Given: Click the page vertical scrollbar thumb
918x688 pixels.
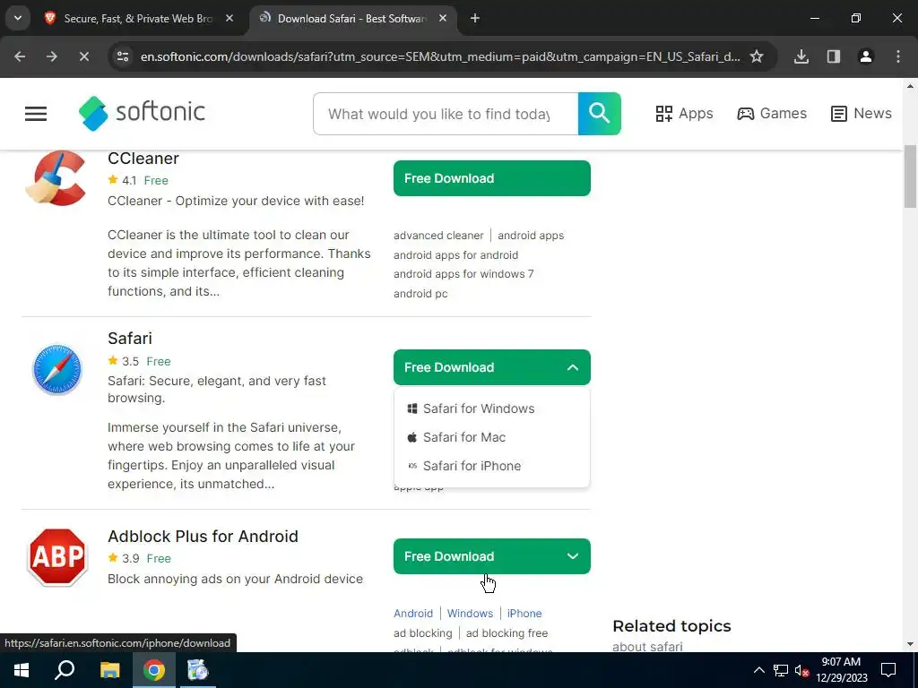Looking at the screenshot, I should click(911, 176).
